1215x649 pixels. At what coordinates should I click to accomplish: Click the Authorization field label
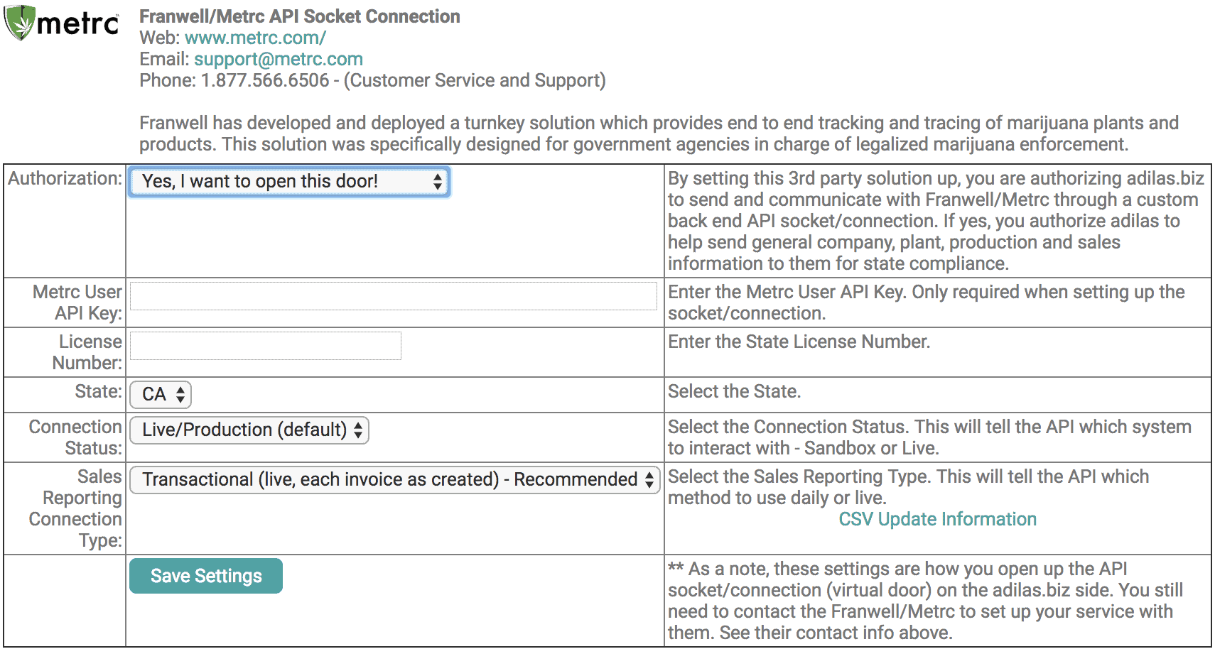[x=65, y=178]
